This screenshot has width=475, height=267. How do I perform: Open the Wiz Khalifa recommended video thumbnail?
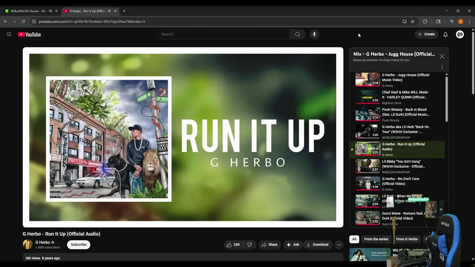coord(370,255)
